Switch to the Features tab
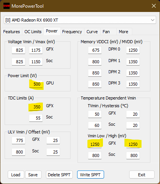This screenshot has width=160, height=184. point(12,32)
